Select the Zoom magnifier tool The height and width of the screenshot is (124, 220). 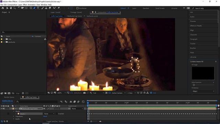click(x=14, y=8)
